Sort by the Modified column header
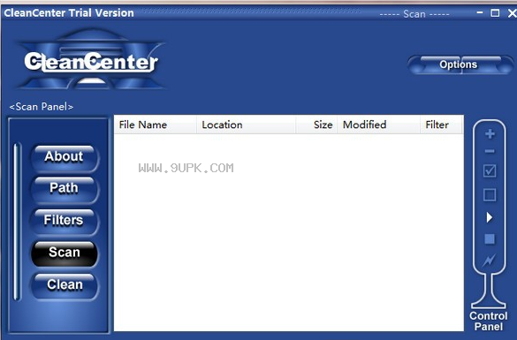This screenshot has width=517, height=340. 378,125
